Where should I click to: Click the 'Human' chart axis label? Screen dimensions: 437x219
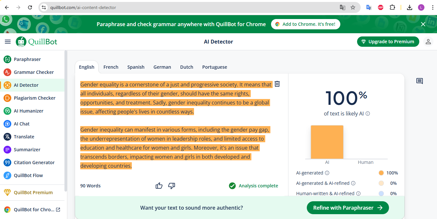click(x=366, y=162)
